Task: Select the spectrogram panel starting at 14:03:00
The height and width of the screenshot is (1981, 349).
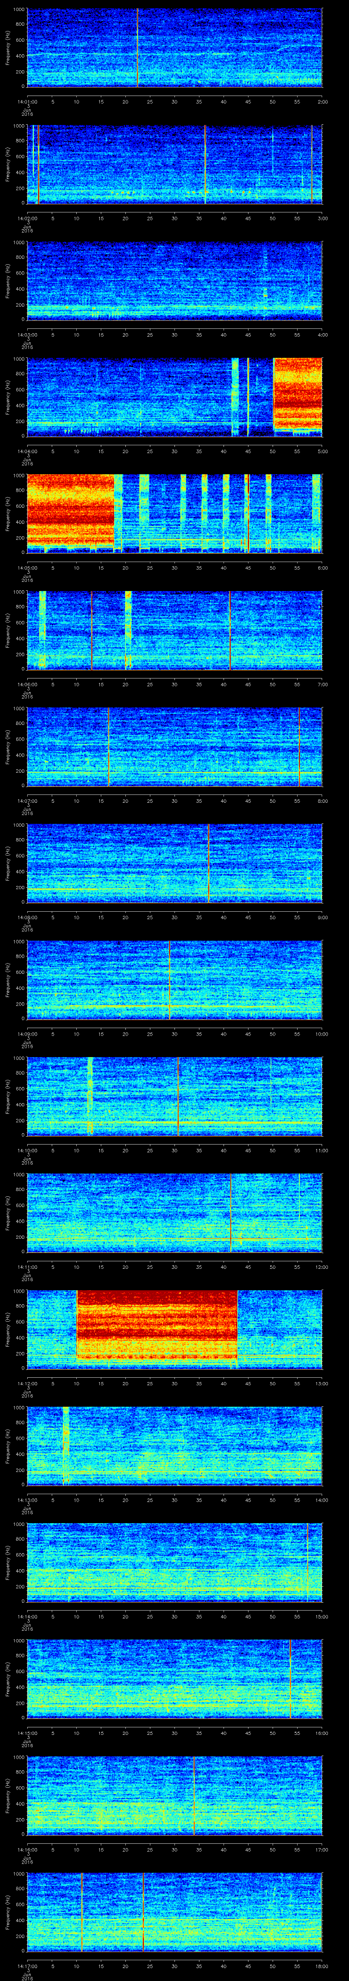Action: 175,281
